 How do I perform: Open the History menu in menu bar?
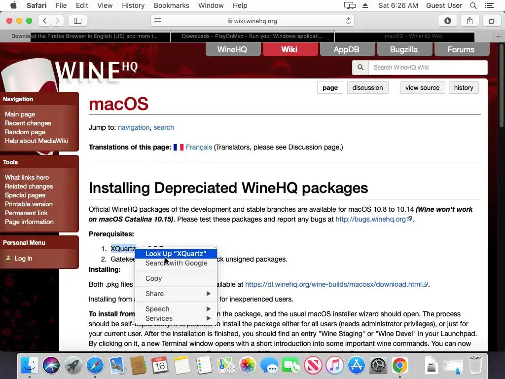(x=133, y=5)
